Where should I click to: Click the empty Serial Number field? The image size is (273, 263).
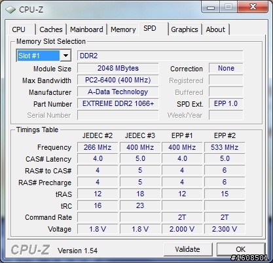118,115
